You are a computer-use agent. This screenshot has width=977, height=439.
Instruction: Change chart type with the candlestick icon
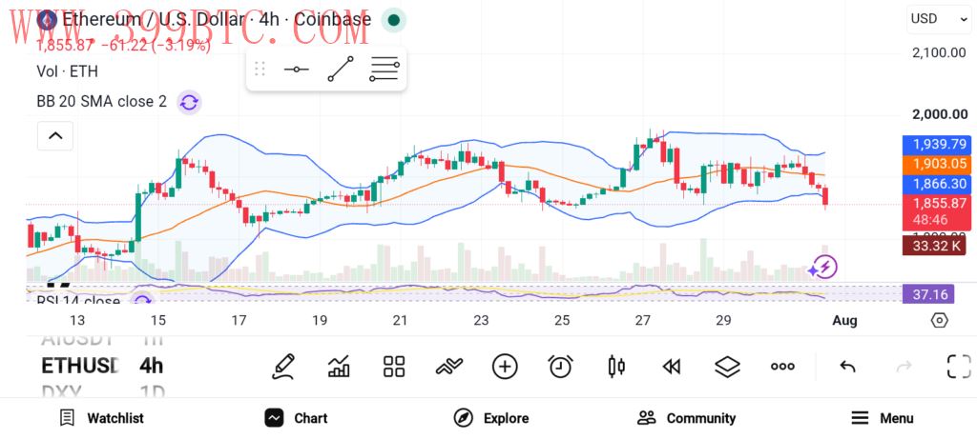coord(616,367)
